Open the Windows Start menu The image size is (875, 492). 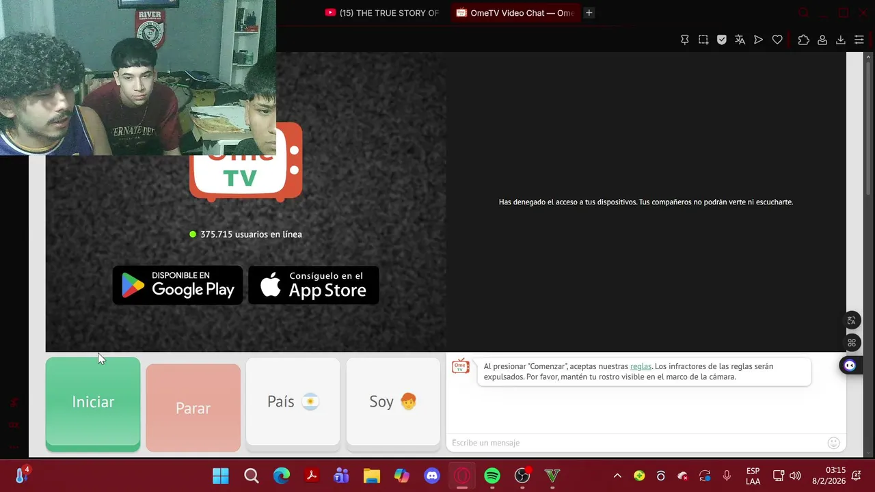tap(221, 476)
